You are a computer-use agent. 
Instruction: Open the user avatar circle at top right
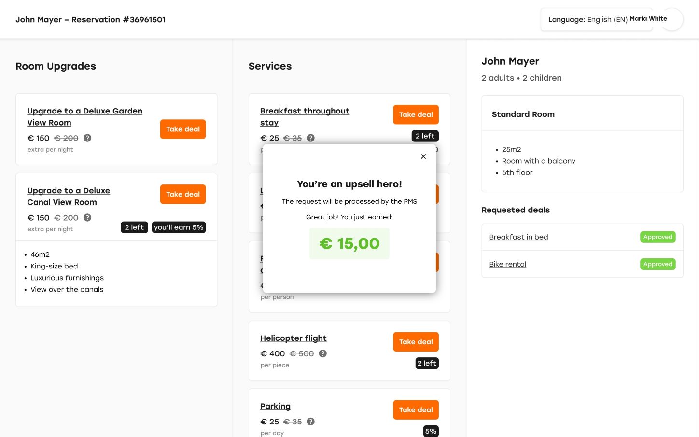[671, 20]
